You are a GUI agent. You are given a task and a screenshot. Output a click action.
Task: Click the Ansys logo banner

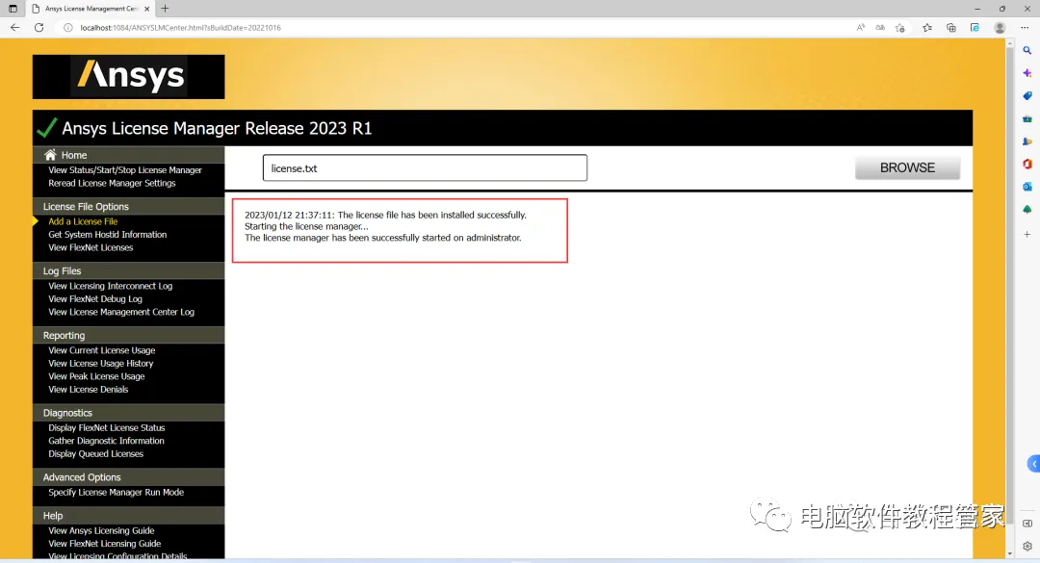(x=129, y=77)
